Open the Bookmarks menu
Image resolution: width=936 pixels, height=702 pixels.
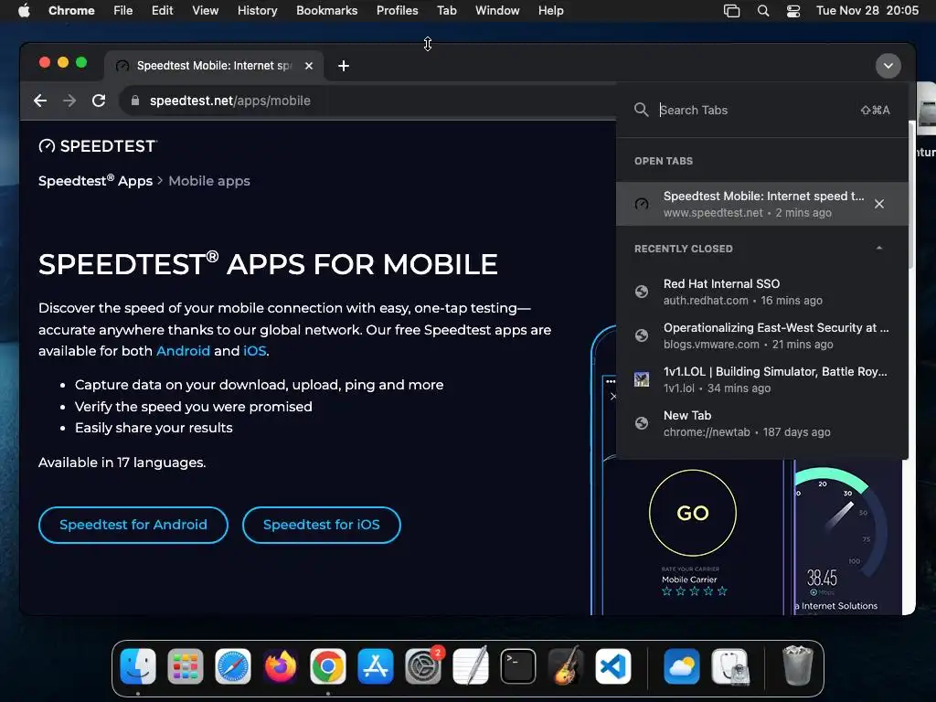coord(326,11)
